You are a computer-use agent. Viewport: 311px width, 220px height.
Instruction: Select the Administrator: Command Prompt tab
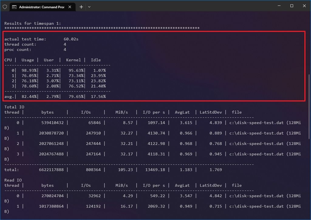point(43,7)
